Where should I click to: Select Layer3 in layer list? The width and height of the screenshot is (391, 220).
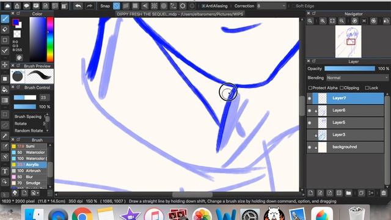coord(345,134)
